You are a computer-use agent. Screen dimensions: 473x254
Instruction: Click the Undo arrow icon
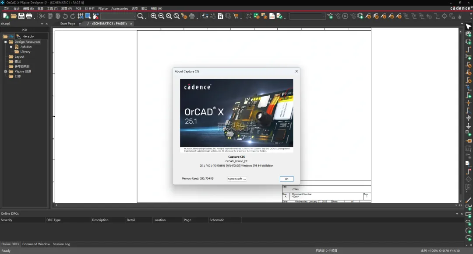click(65, 16)
